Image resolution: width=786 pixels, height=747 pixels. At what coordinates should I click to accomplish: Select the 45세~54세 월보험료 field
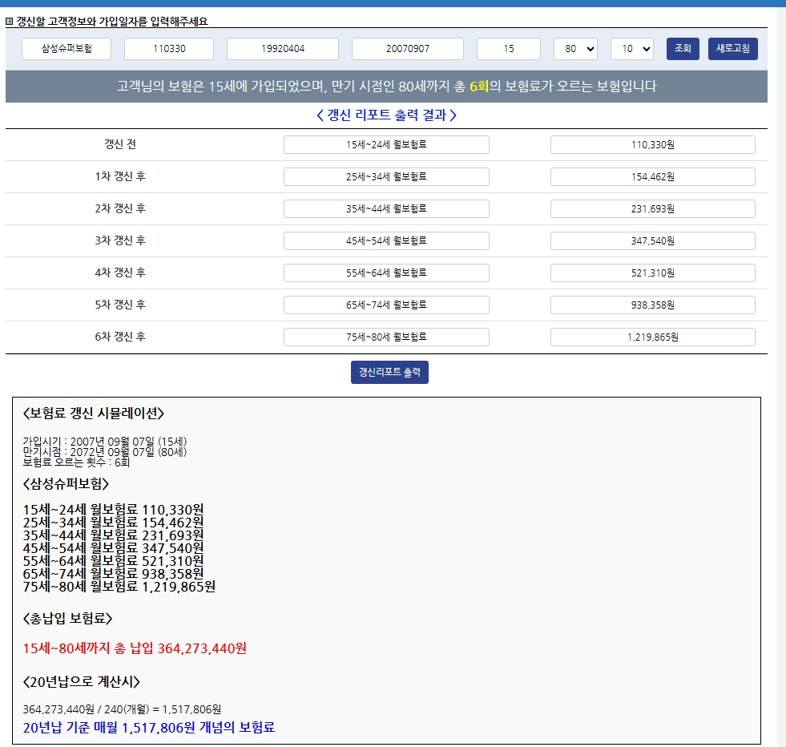pos(386,241)
